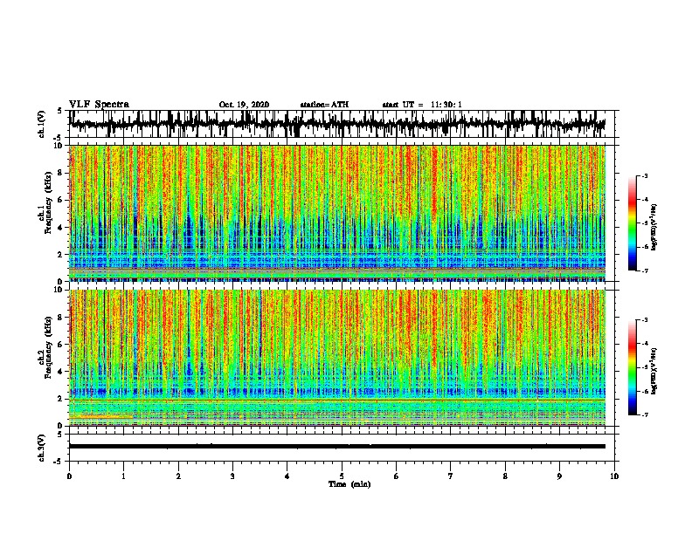
Task: Click the time axis tick label '8'
Action: (x=505, y=476)
